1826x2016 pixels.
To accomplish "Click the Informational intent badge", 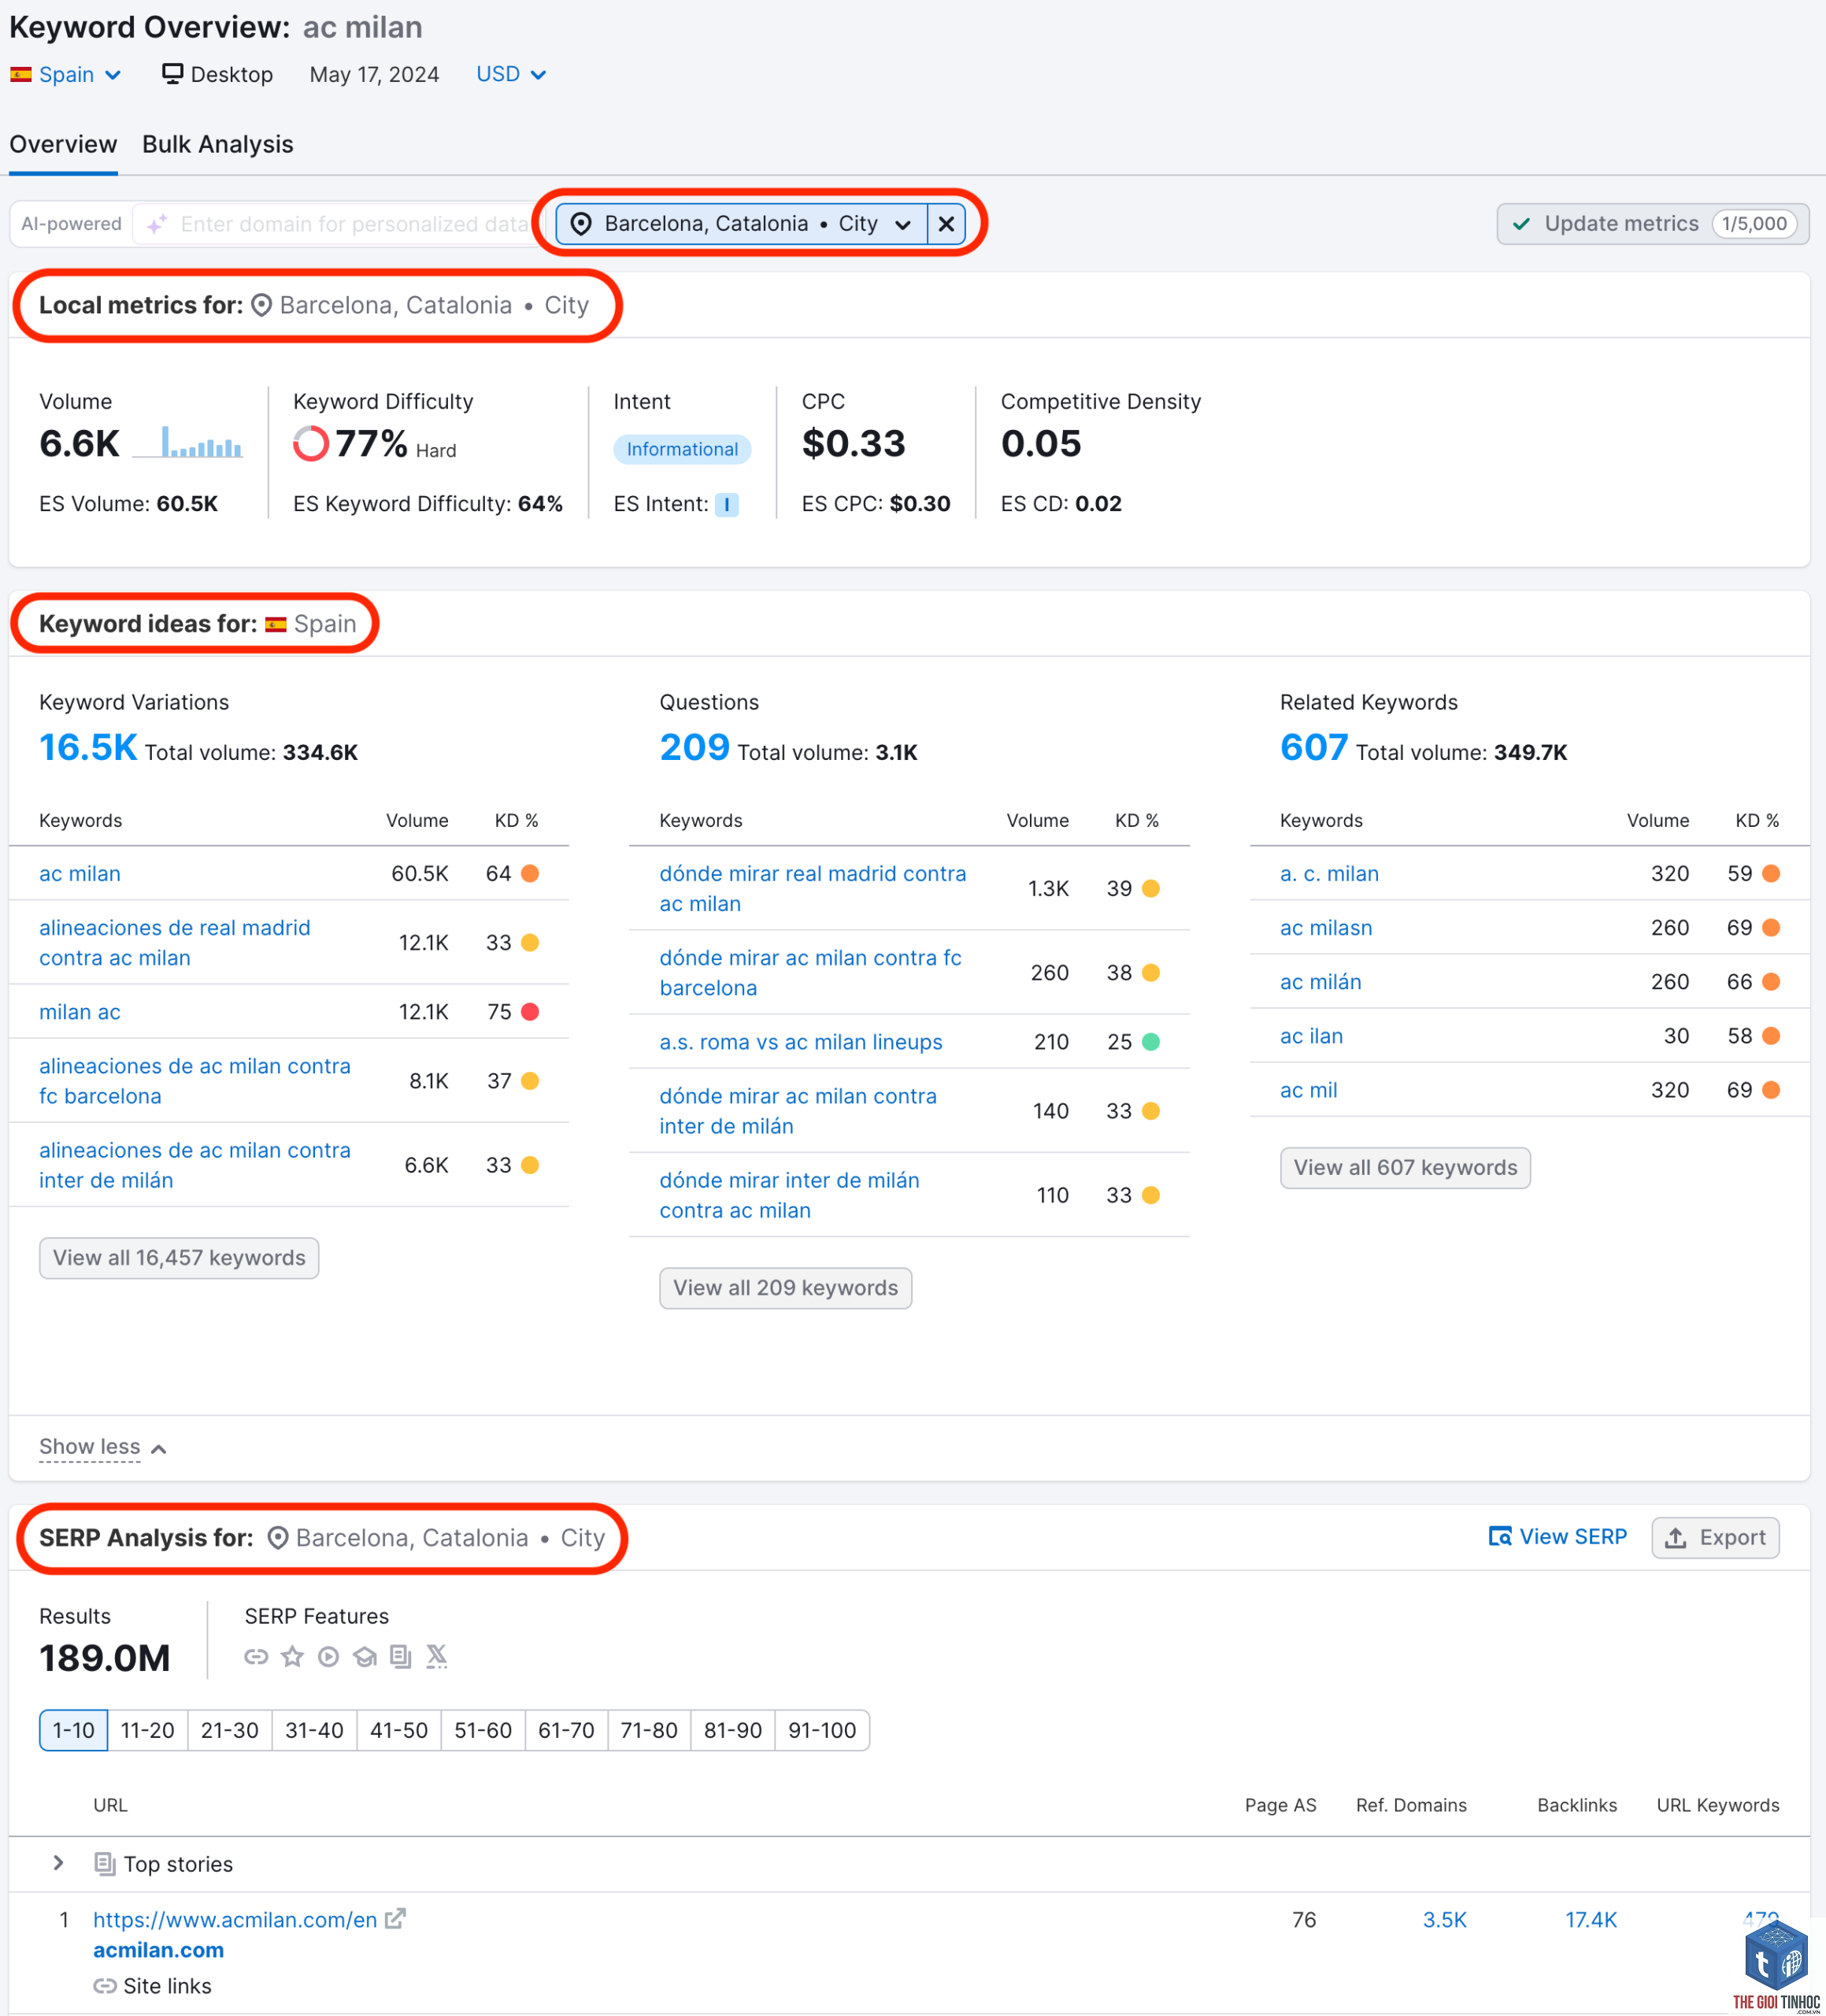I will click(x=682, y=449).
